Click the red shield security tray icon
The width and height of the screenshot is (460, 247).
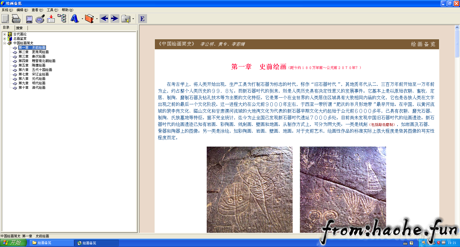point(439,243)
